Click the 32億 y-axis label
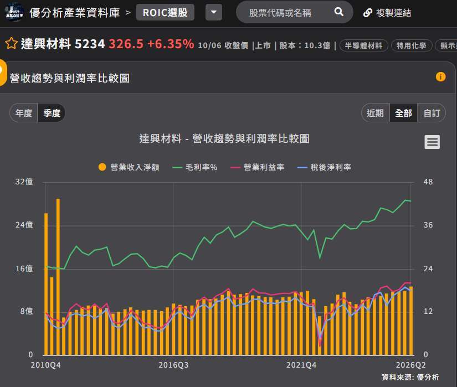 coord(24,182)
